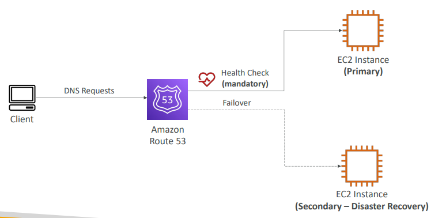Select the dashed Failover connector line

284,138
